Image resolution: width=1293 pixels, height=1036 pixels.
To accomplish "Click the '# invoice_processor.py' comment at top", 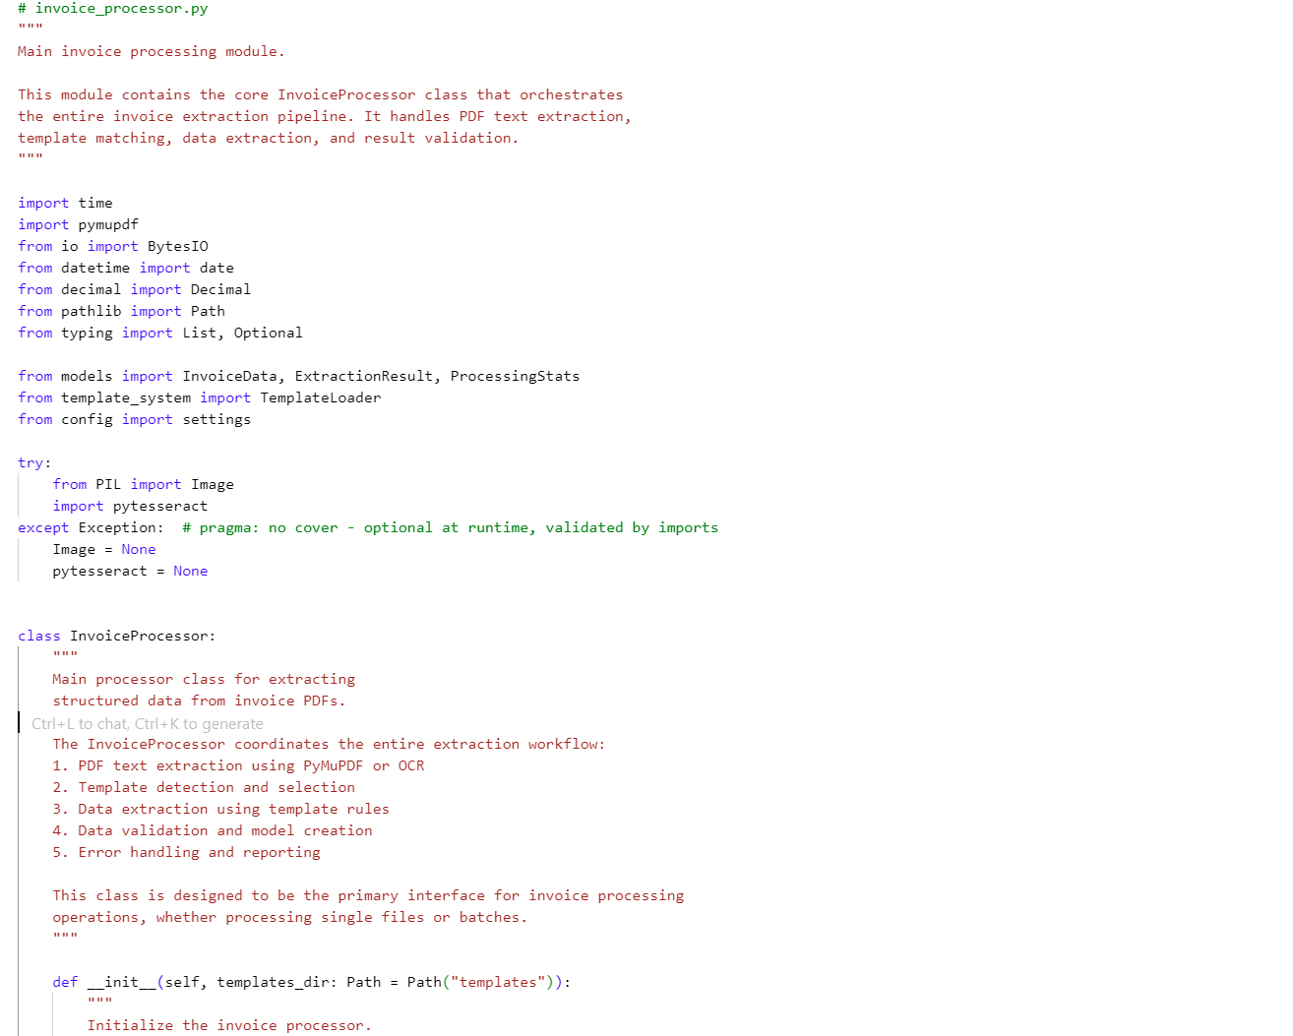I will click(112, 9).
